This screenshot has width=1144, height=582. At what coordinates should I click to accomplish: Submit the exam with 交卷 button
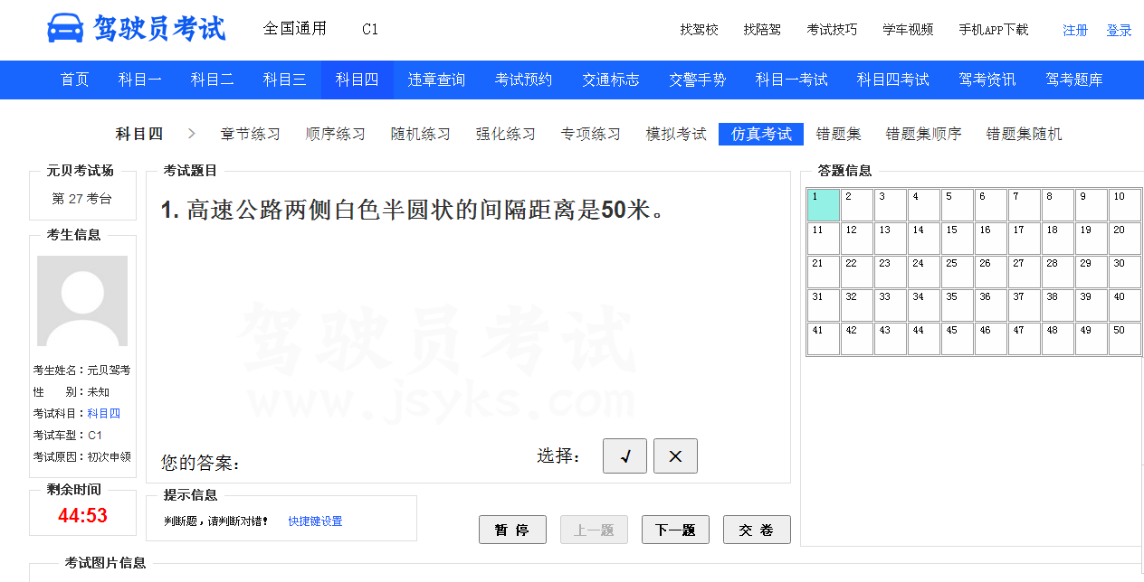tap(757, 530)
